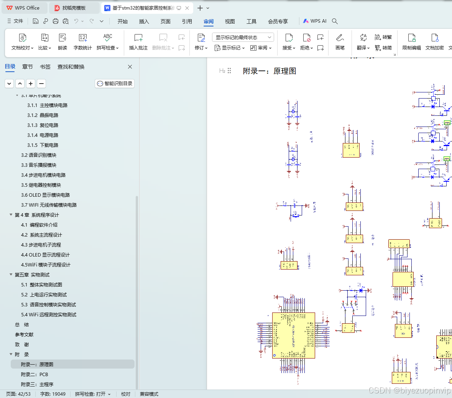452x398 pixels.
Task: Open the 文件 menu
Action: tap(15, 21)
